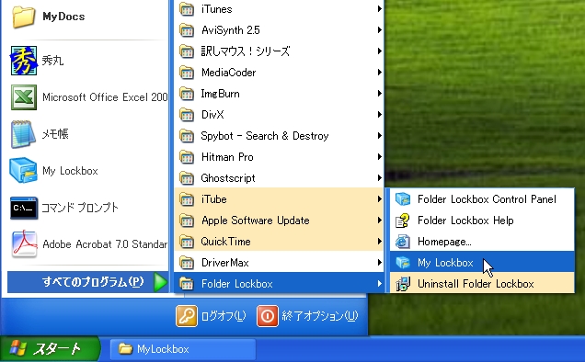Click the Homepage Internet Explorer icon
The image size is (585, 362).
(x=403, y=242)
